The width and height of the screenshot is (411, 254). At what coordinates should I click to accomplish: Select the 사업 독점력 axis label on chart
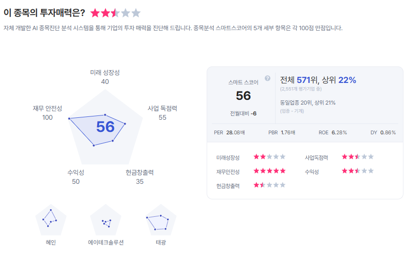tap(162, 108)
